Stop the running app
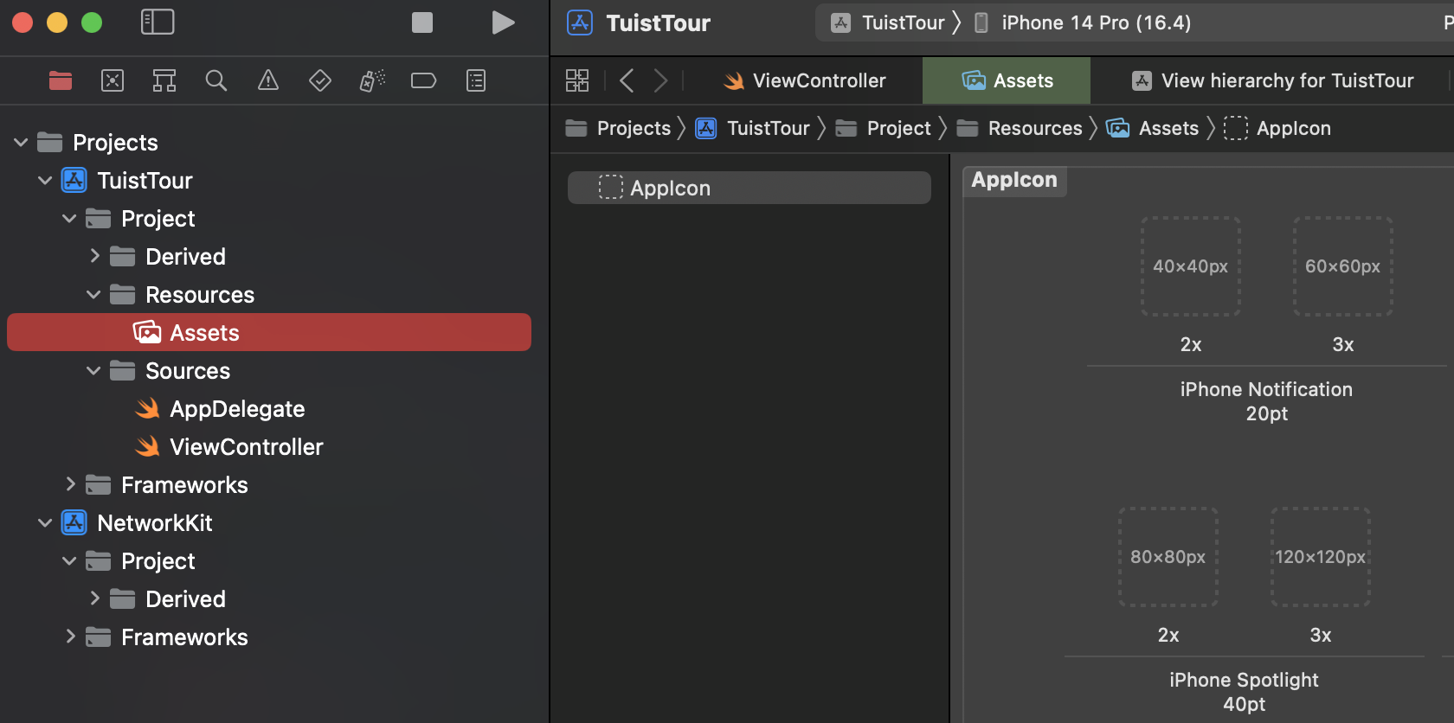Viewport: 1454px width, 723px height. (x=422, y=22)
